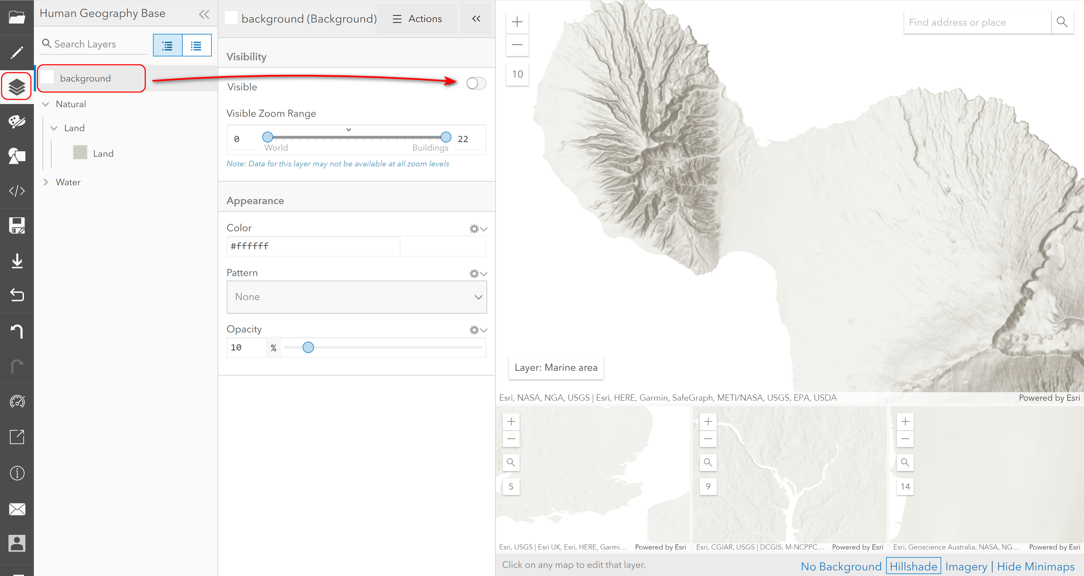This screenshot has height=576, width=1084.
Task: Open the styles folder icon in sidebar
Action: coord(17,17)
